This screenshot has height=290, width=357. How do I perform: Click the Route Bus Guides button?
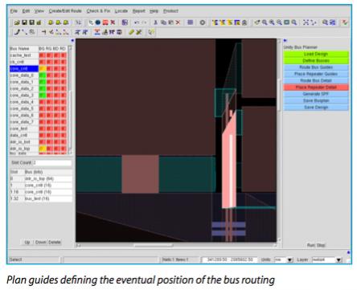[x=316, y=67]
